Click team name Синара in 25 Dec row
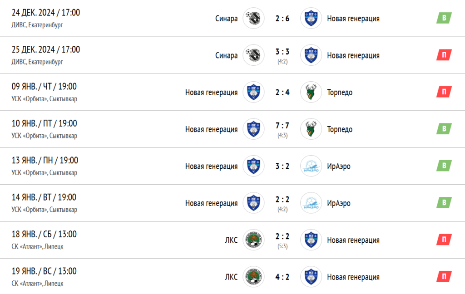This screenshot has height=294, width=465. [226, 55]
